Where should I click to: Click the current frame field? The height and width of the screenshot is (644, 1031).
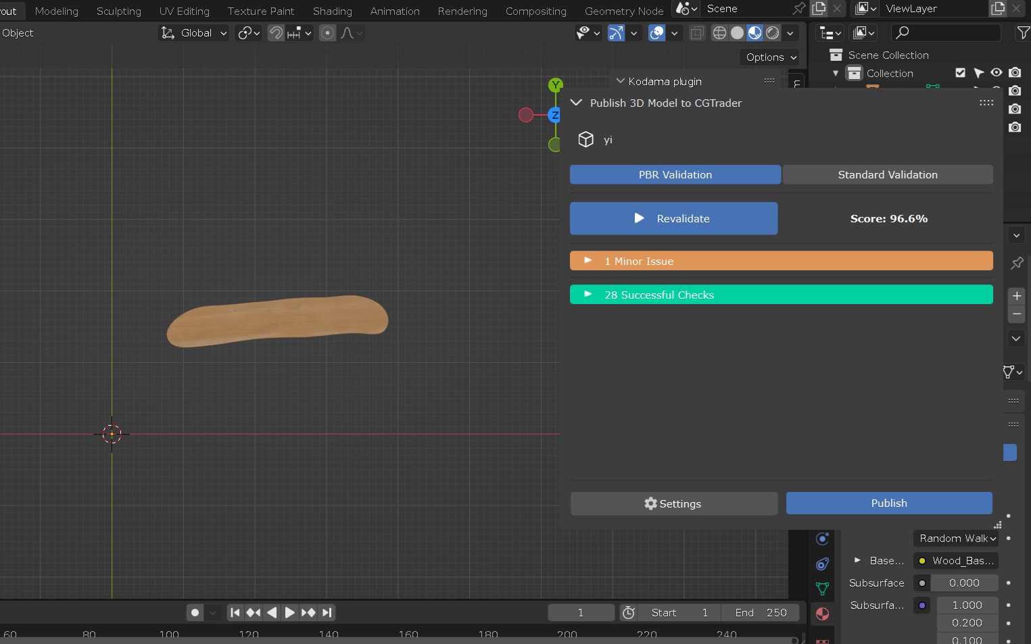[581, 613]
